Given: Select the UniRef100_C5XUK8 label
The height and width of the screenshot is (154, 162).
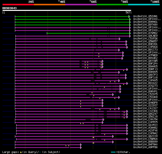Looking at the screenshot, I should (145, 97).
